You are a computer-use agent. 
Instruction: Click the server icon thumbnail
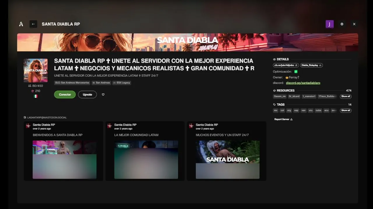[36, 71]
